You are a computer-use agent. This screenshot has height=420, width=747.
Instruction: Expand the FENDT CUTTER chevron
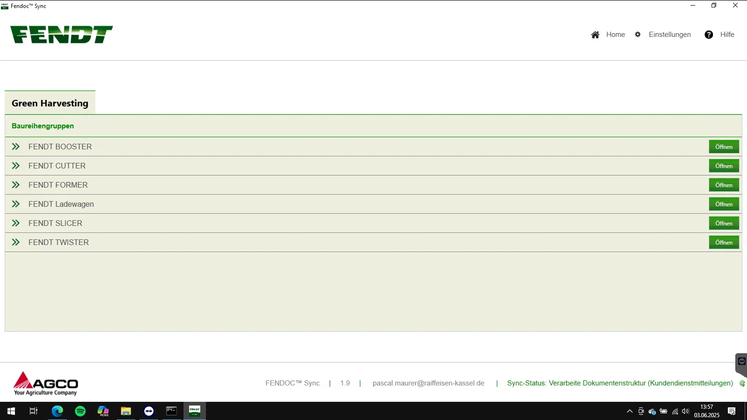coord(16,166)
